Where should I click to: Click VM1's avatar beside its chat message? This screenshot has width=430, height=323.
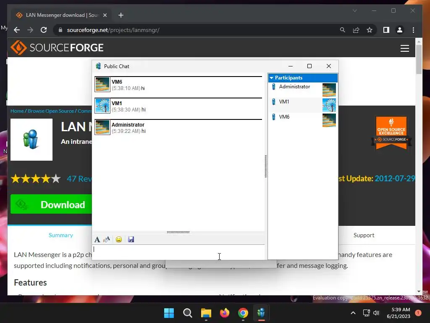(x=102, y=106)
